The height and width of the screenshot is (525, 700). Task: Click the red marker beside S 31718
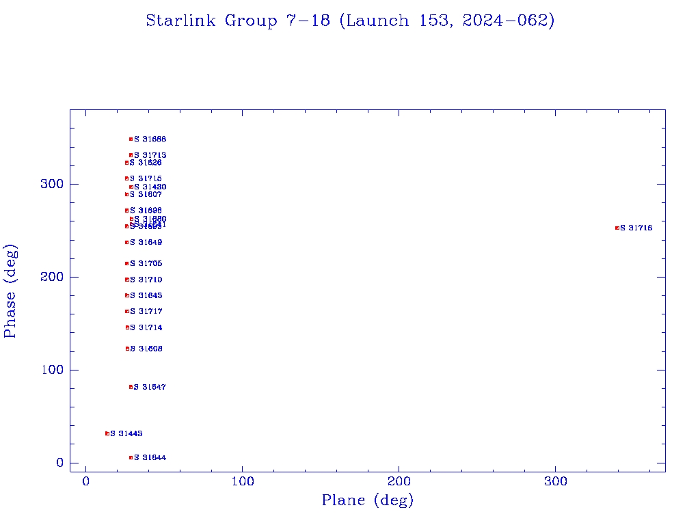[x=617, y=228]
